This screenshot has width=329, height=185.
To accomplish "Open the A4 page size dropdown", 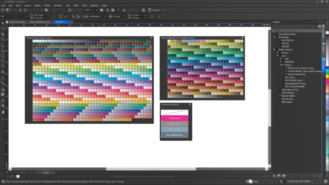I will pos(27,16).
